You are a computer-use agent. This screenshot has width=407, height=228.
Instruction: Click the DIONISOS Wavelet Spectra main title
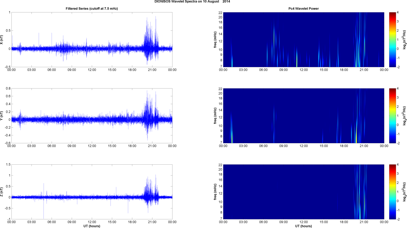click(192, 2)
